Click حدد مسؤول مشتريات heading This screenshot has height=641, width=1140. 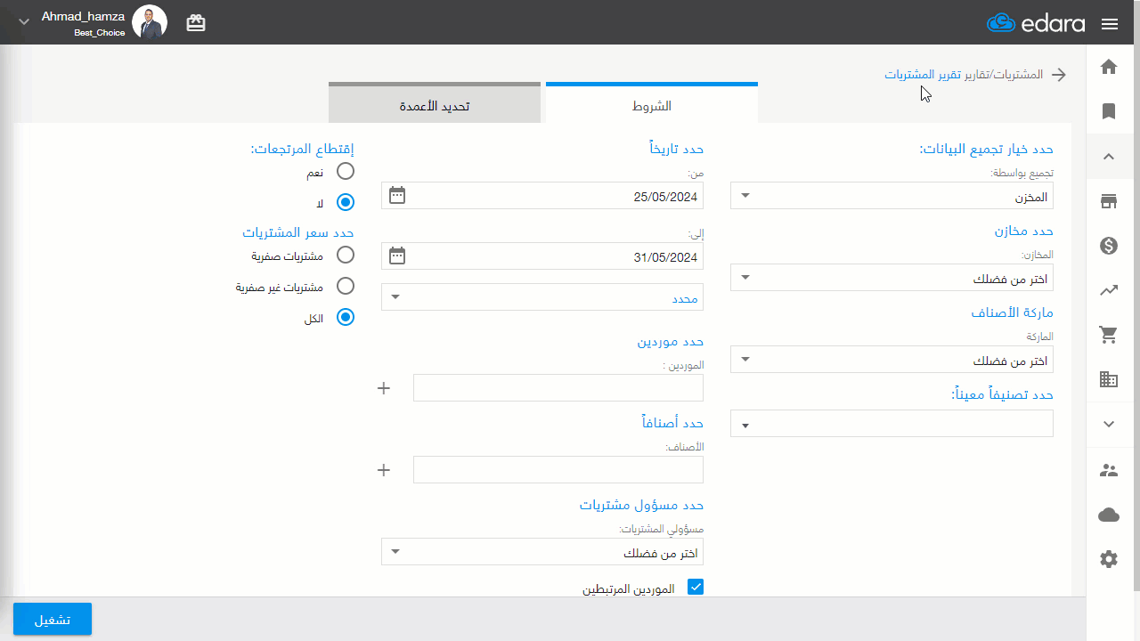click(641, 505)
